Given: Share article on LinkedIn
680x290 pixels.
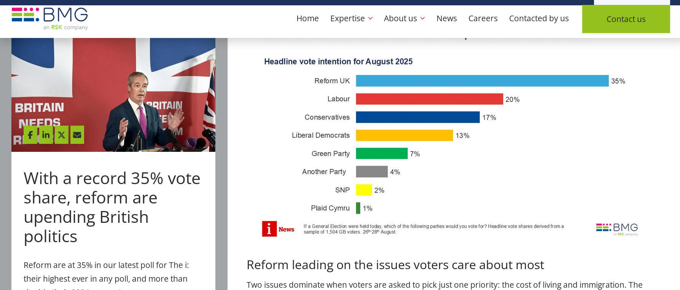Looking at the screenshot, I should tap(46, 135).
